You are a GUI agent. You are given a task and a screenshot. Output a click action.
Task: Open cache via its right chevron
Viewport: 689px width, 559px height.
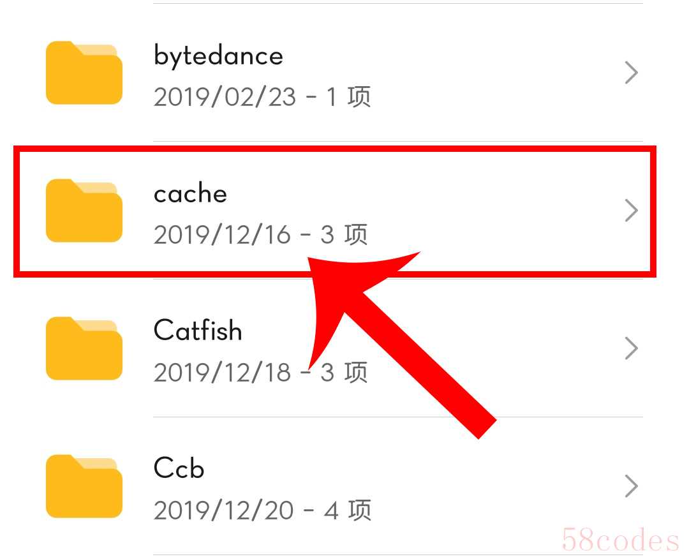(x=631, y=211)
